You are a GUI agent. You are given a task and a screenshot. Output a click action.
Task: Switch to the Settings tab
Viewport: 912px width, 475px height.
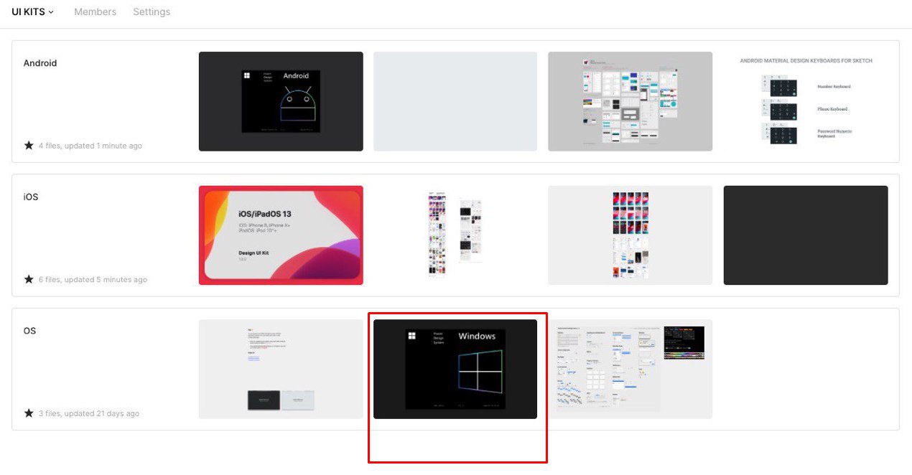click(x=152, y=12)
